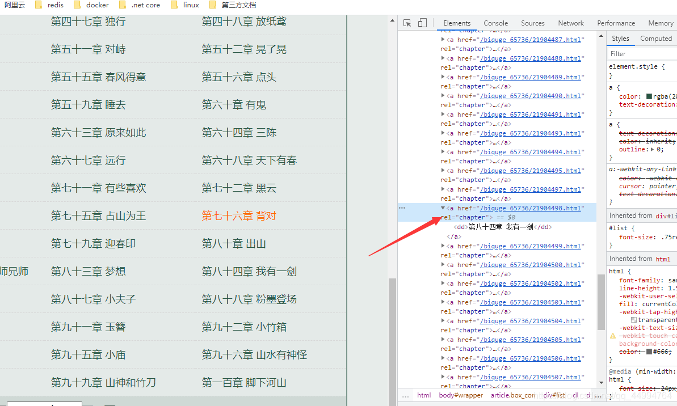677x406 pixels.
Task: Expand the highlighted anchor element node
Action: point(443,208)
